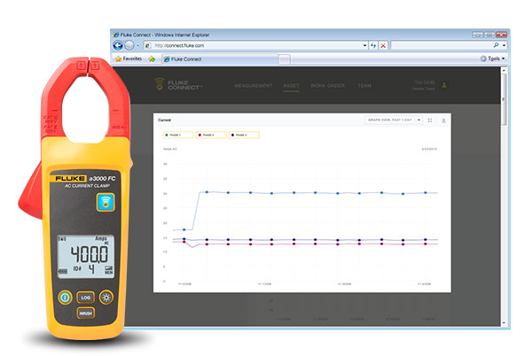532x356 pixels.
Task: Open the Tools menu in Internet Explorer
Action: (x=493, y=58)
